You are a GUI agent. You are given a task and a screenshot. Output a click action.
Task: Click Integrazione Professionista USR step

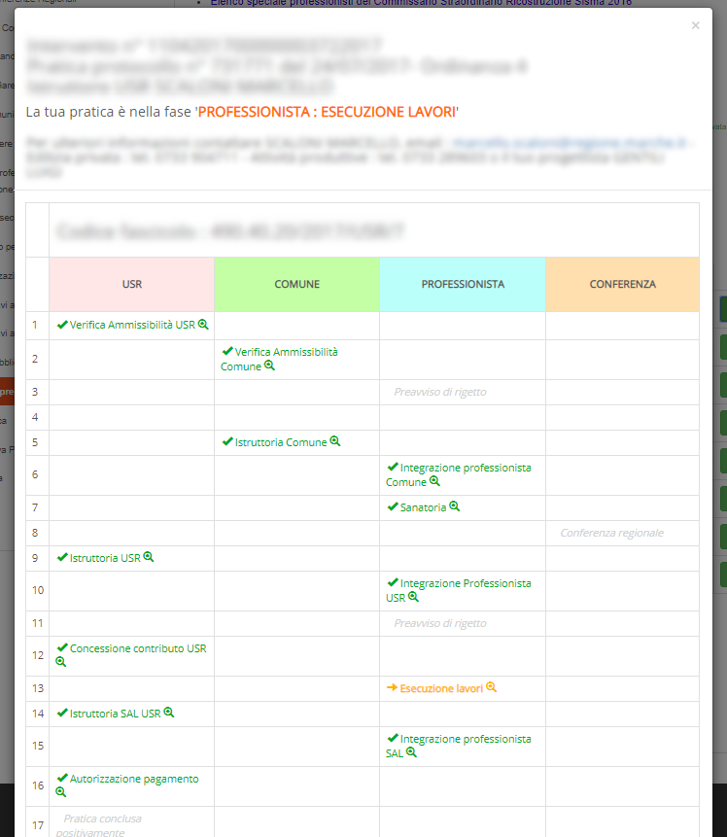[x=459, y=590]
